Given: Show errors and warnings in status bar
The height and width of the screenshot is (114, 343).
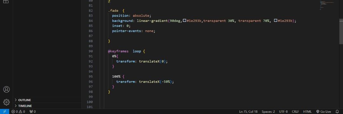Looking at the screenshot, I should [18, 111].
